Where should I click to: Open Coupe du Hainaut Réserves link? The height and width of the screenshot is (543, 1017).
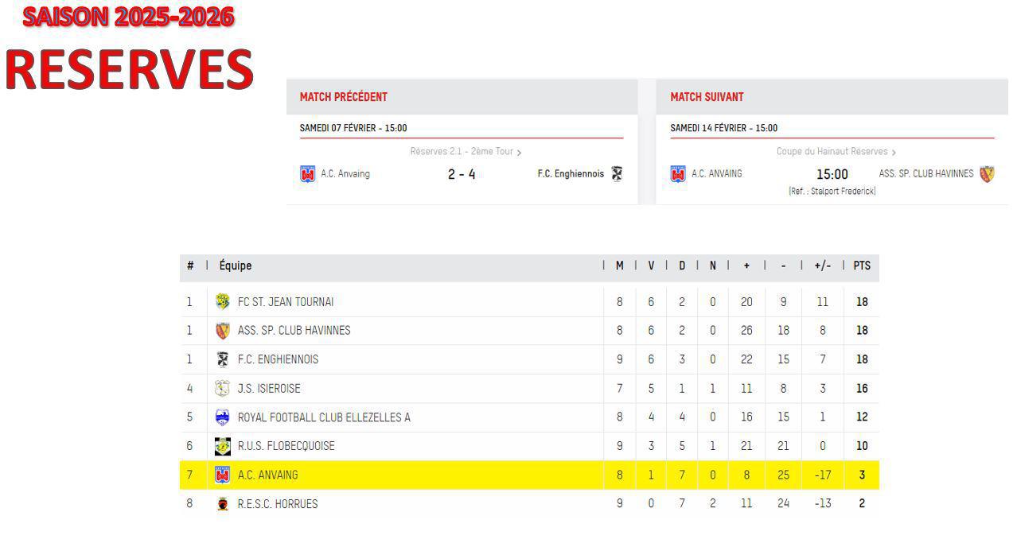[832, 152]
